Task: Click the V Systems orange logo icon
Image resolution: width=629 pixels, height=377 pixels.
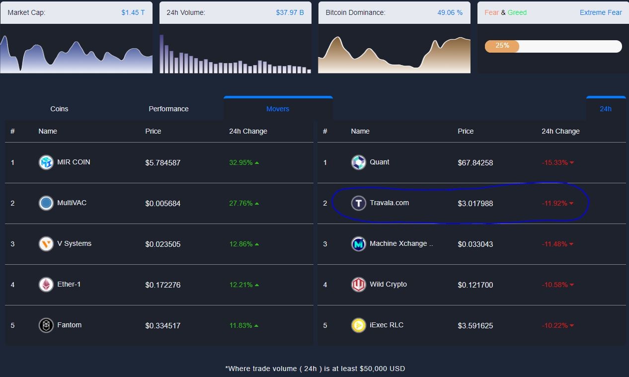Action: point(46,244)
